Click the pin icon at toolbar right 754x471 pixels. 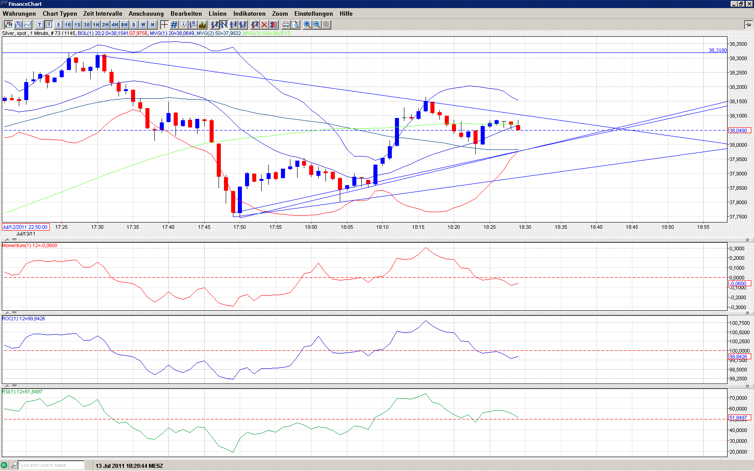pos(748,25)
